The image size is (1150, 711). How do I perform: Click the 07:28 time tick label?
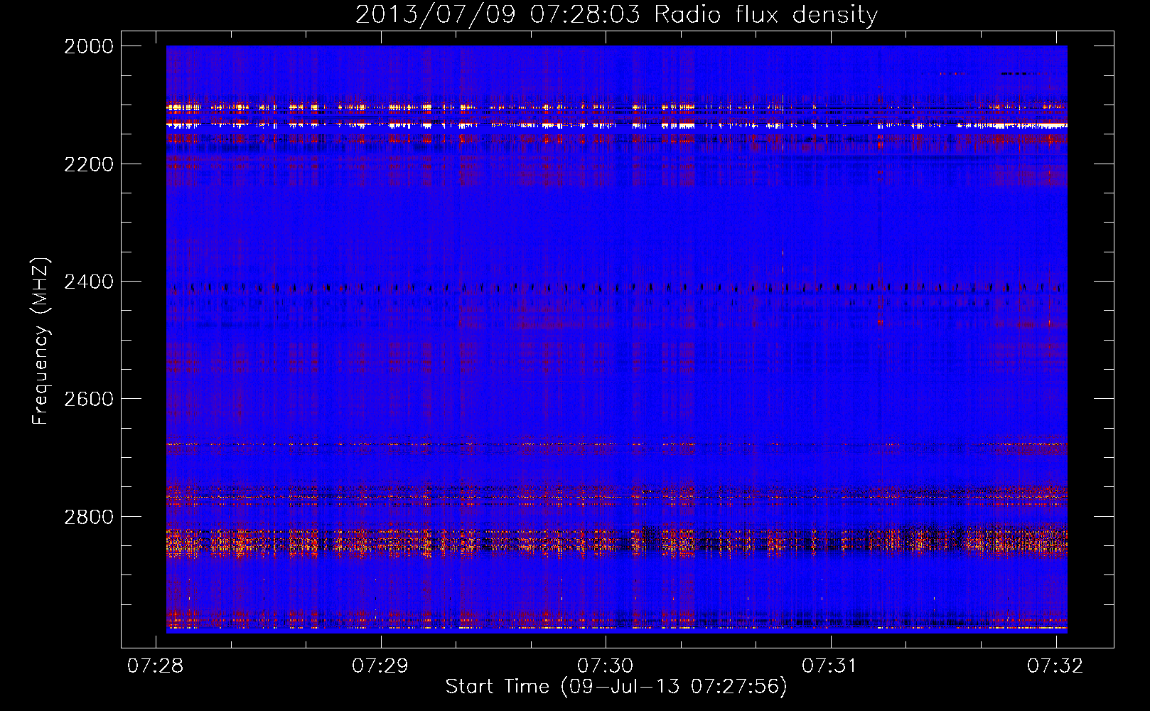click(x=155, y=665)
